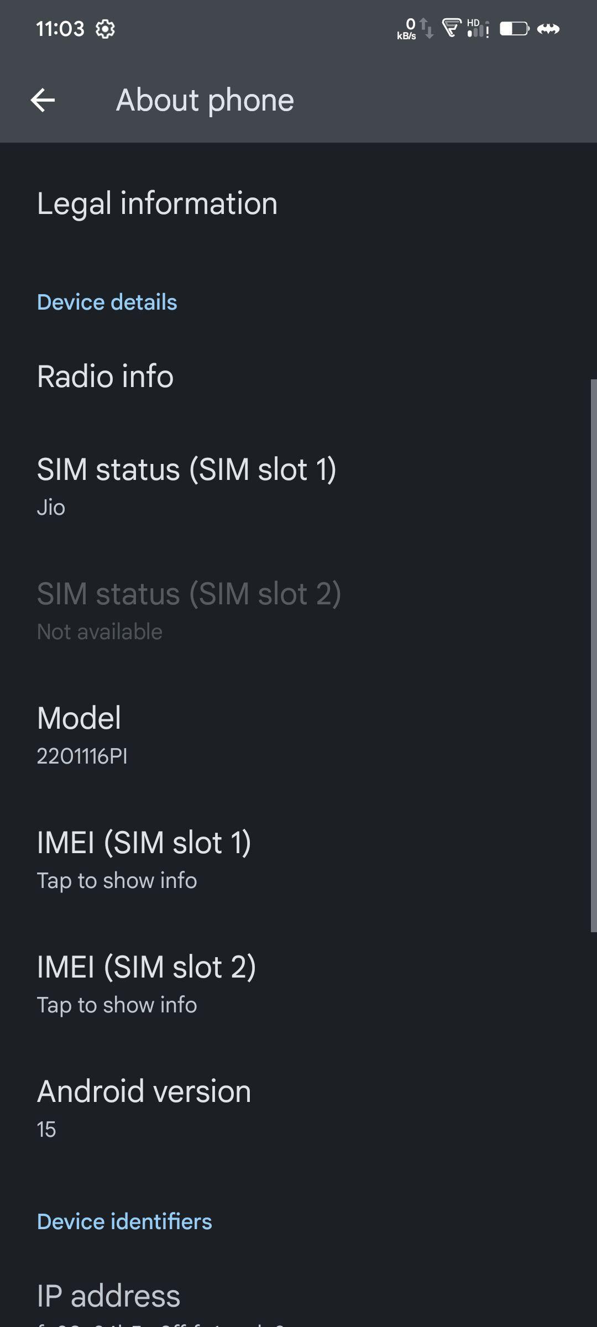Click the vertical scrollbar thumb

point(593,655)
